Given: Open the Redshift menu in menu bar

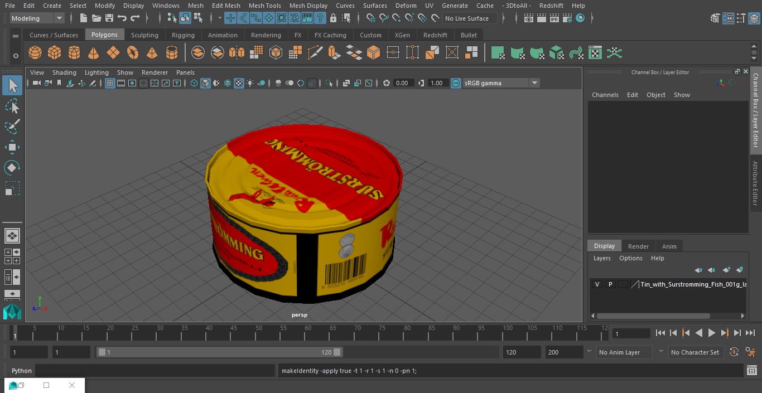Looking at the screenshot, I should click(551, 6).
